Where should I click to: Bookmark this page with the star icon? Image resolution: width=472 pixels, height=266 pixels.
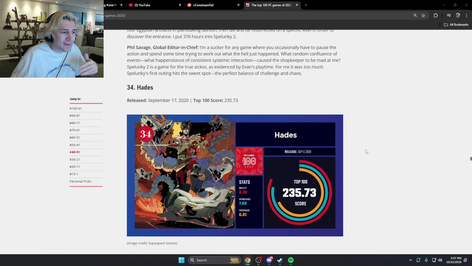pos(423,16)
